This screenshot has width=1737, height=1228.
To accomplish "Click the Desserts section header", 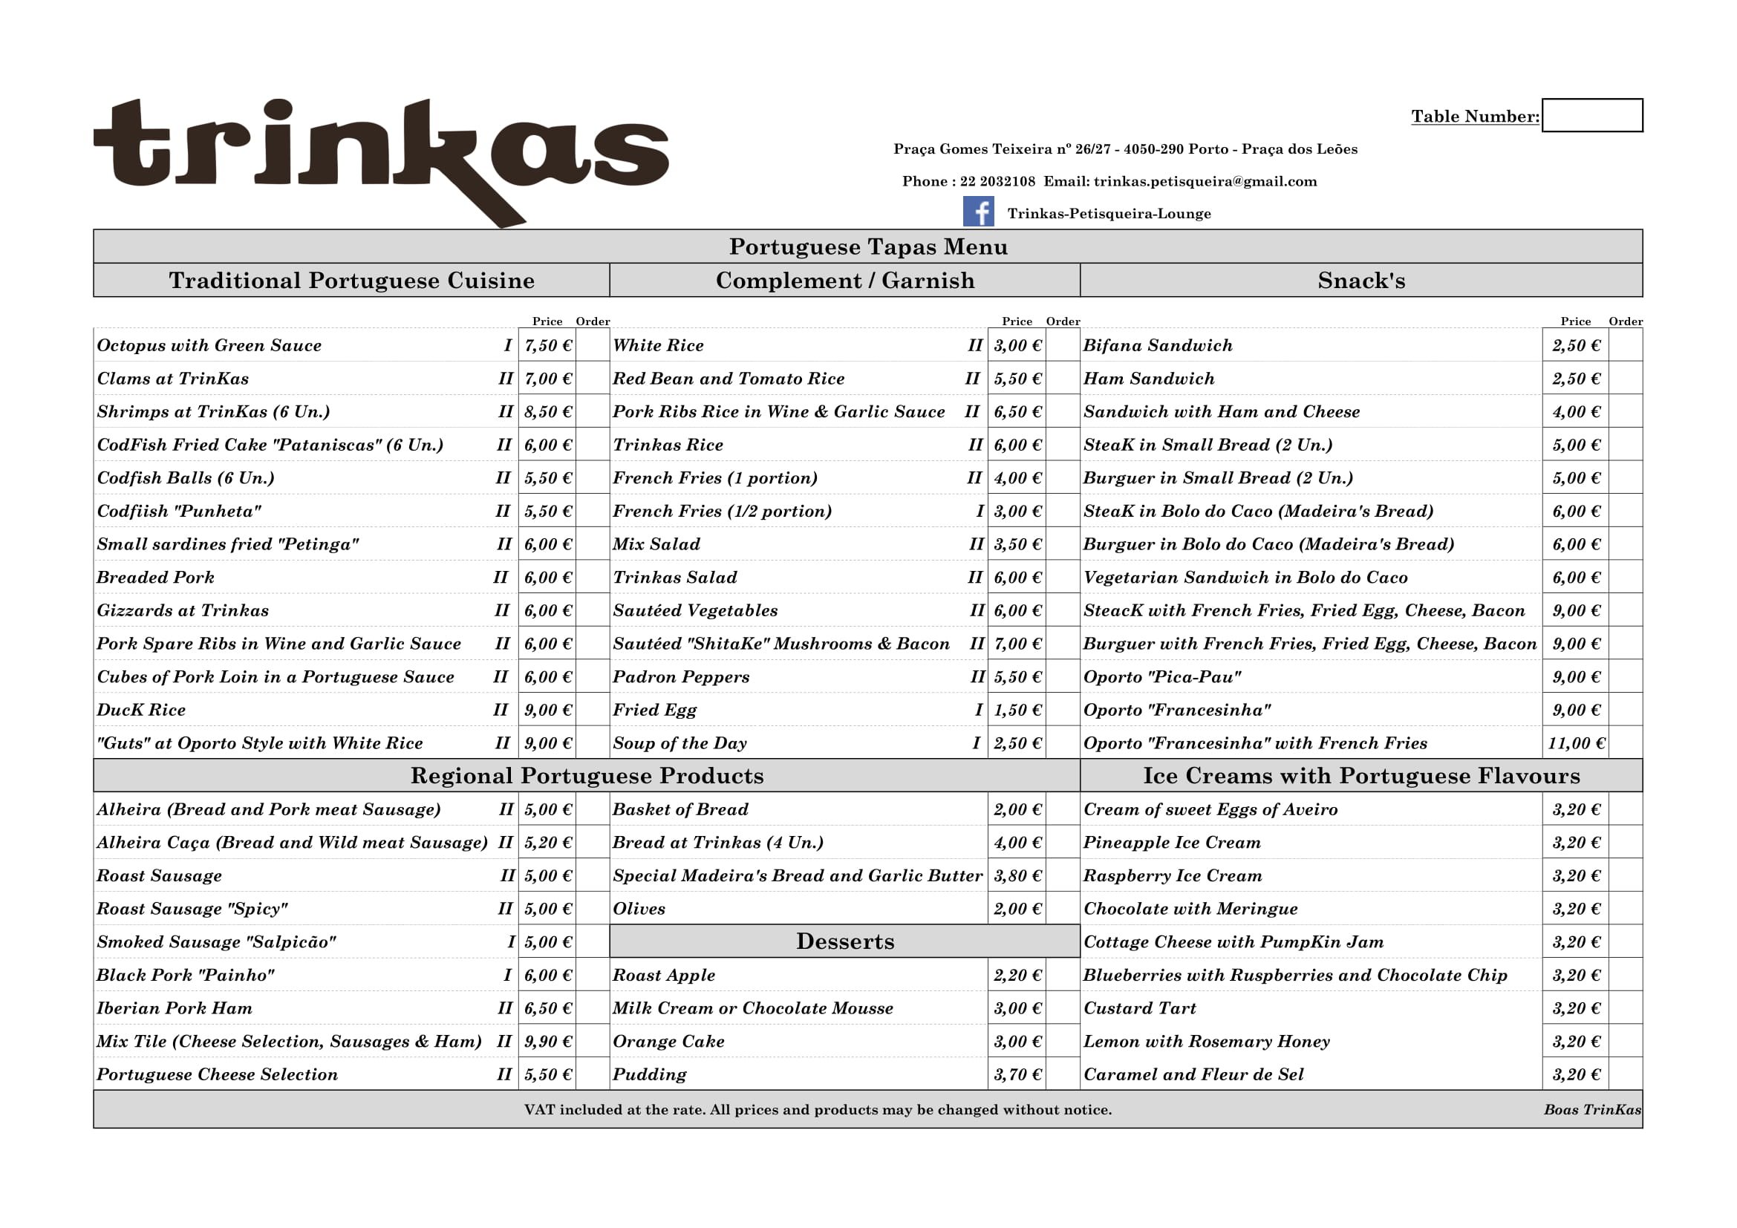I will (x=845, y=941).
